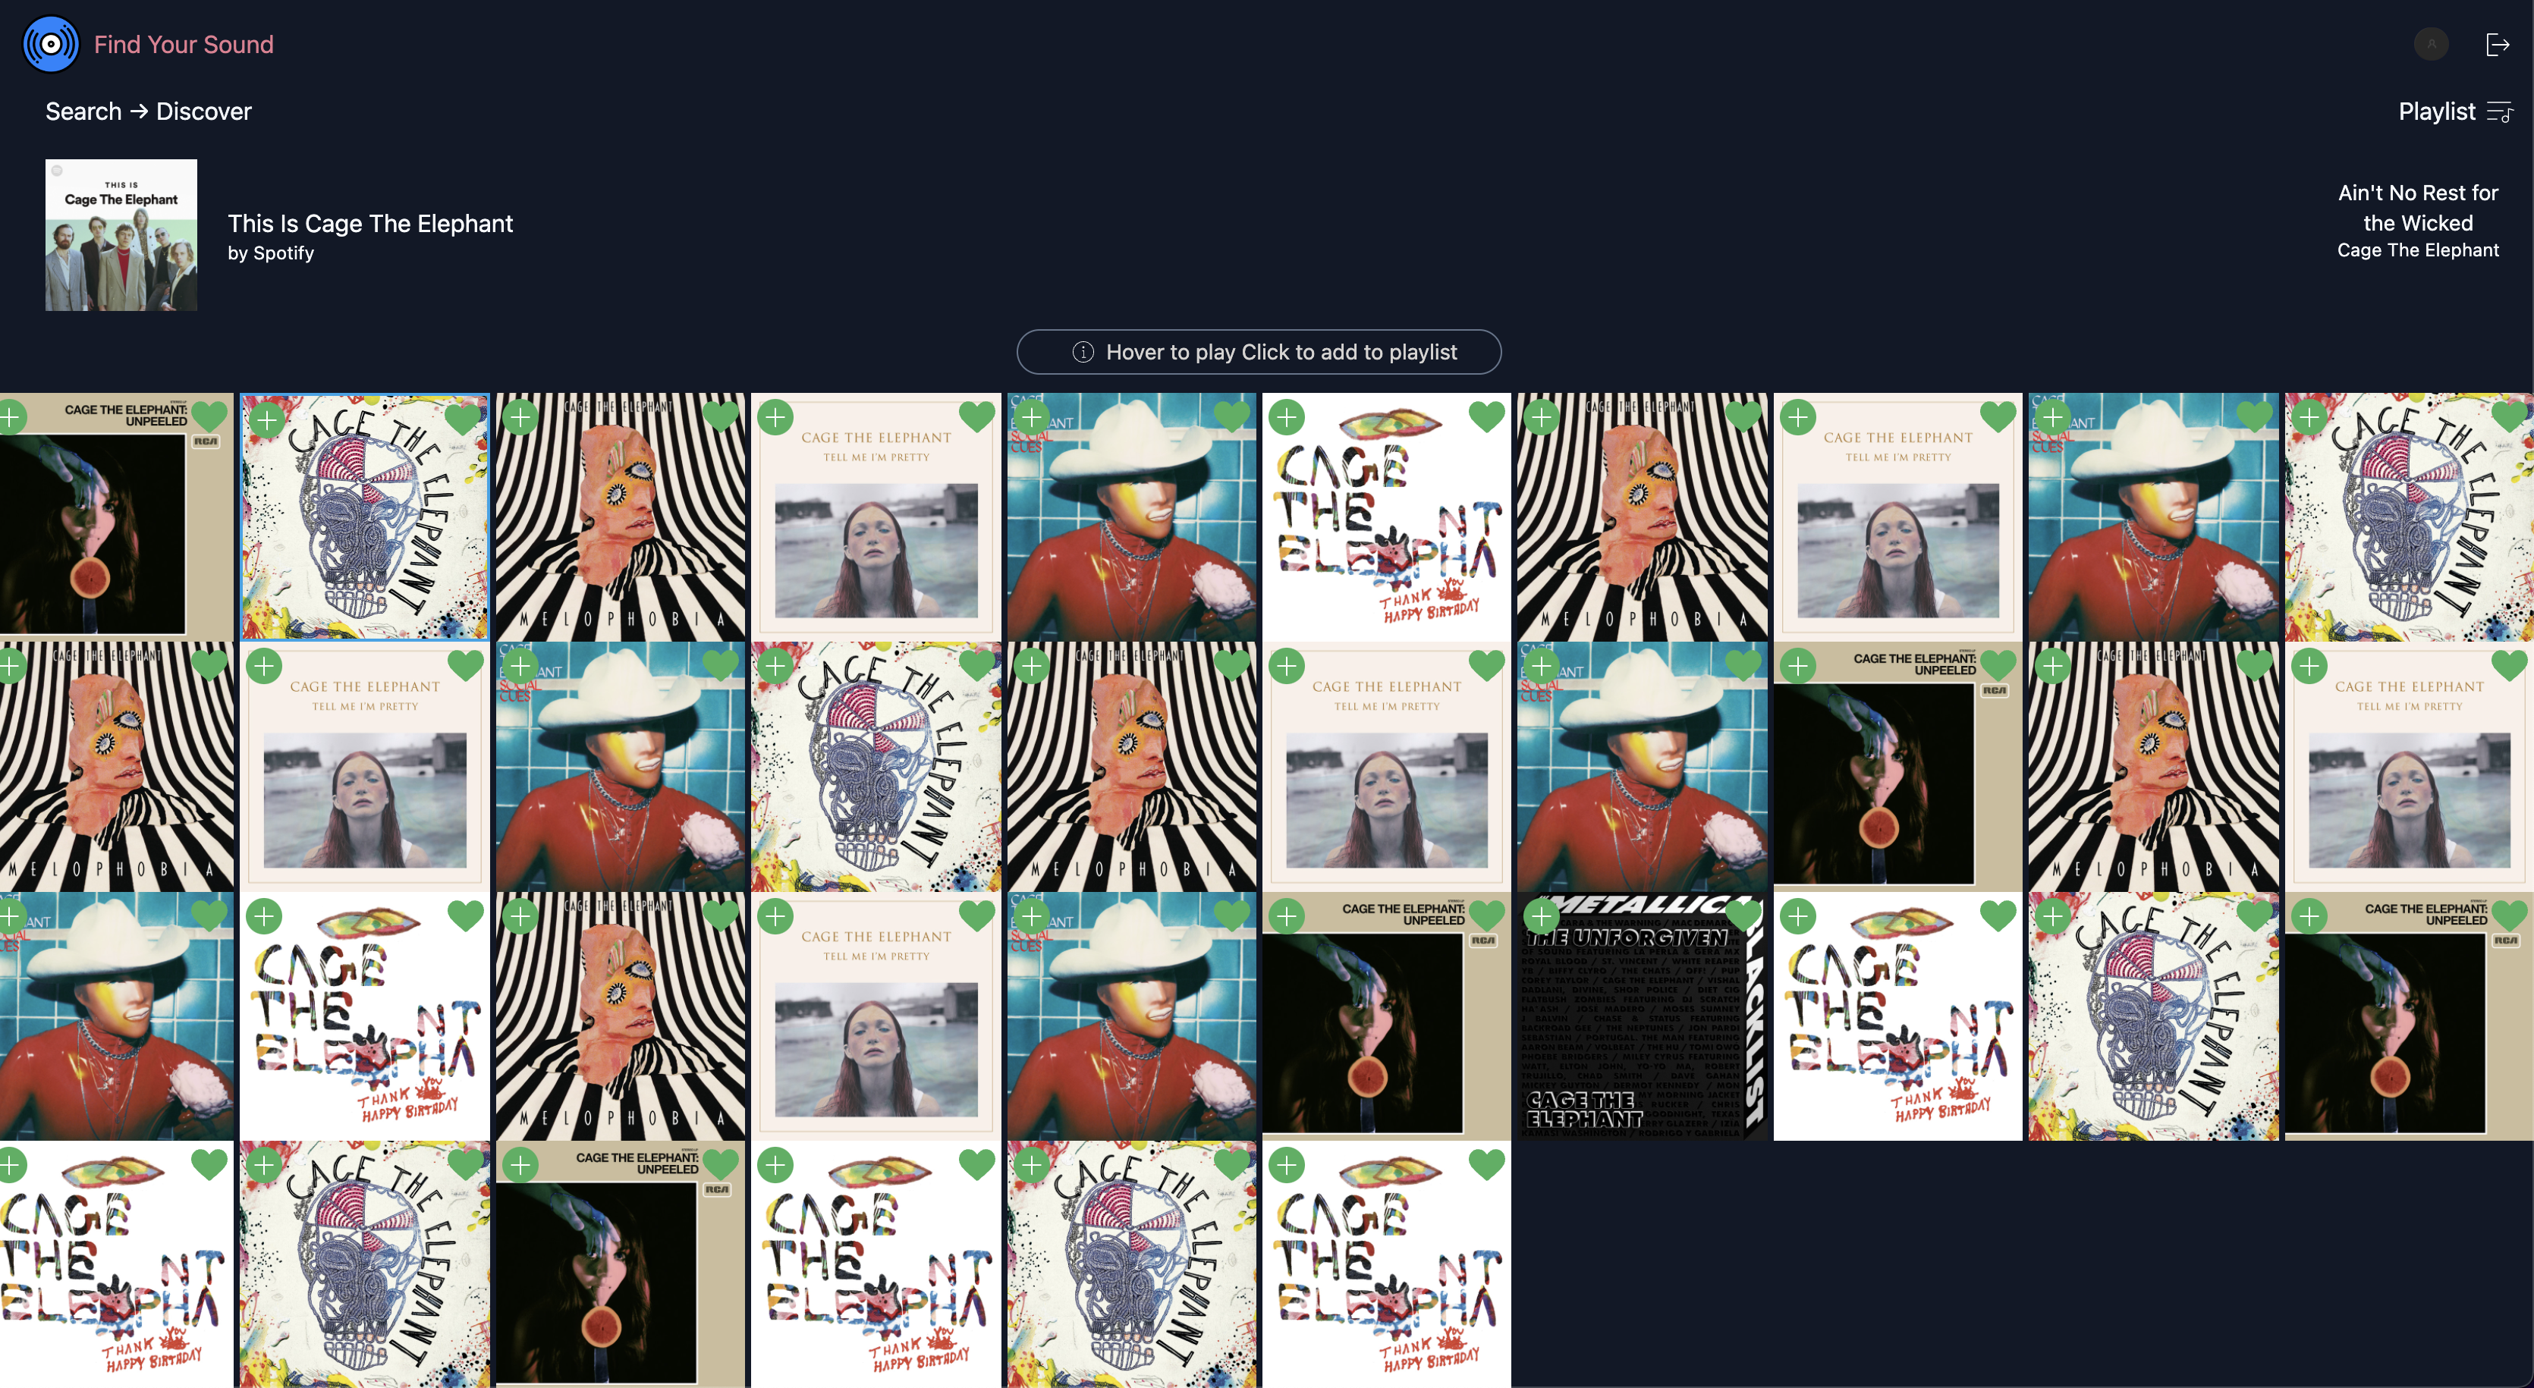Add first Melophobia album in top row
The height and width of the screenshot is (1388, 2534).
click(x=520, y=417)
